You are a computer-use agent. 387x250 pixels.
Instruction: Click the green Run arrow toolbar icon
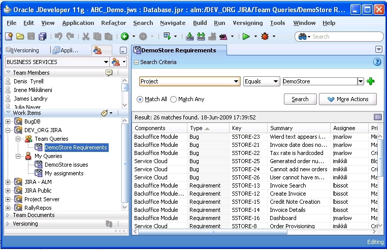tap(246, 37)
